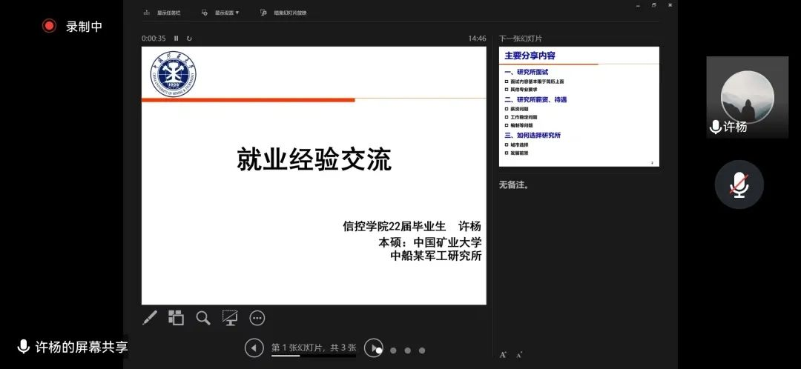Click 结束幻灯片放映 to end the show
This screenshot has width=801, height=369.
[283, 13]
